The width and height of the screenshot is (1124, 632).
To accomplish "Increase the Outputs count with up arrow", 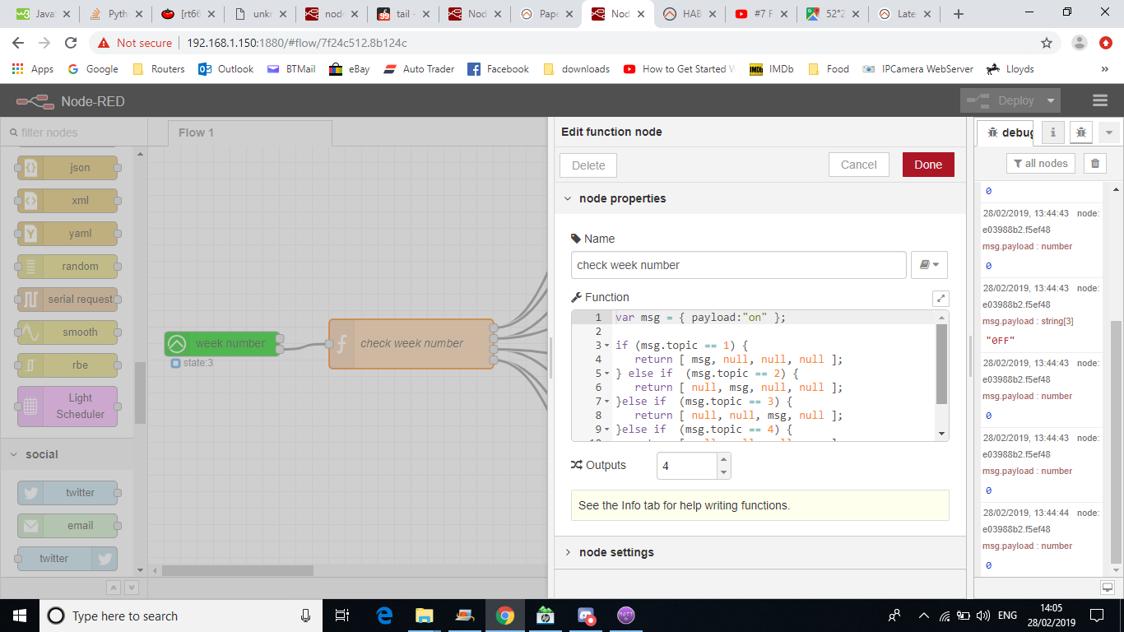I will 723,459.
